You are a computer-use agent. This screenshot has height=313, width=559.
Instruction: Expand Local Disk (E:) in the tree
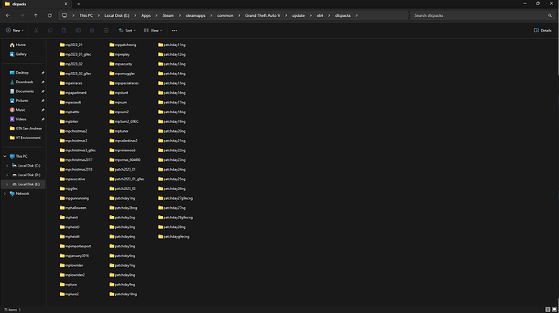click(7, 184)
